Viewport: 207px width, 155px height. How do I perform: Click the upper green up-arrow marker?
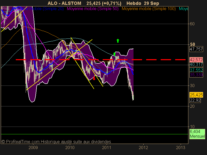(x=118, y=41)
